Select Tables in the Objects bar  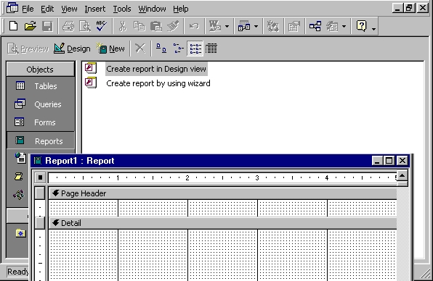pyautogui.click(x=40, y=86)
